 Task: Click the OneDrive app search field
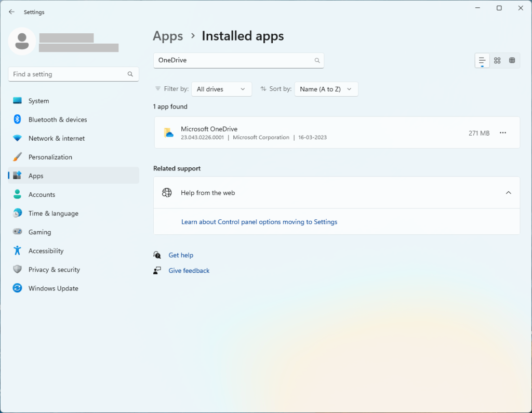click(238, 60)
